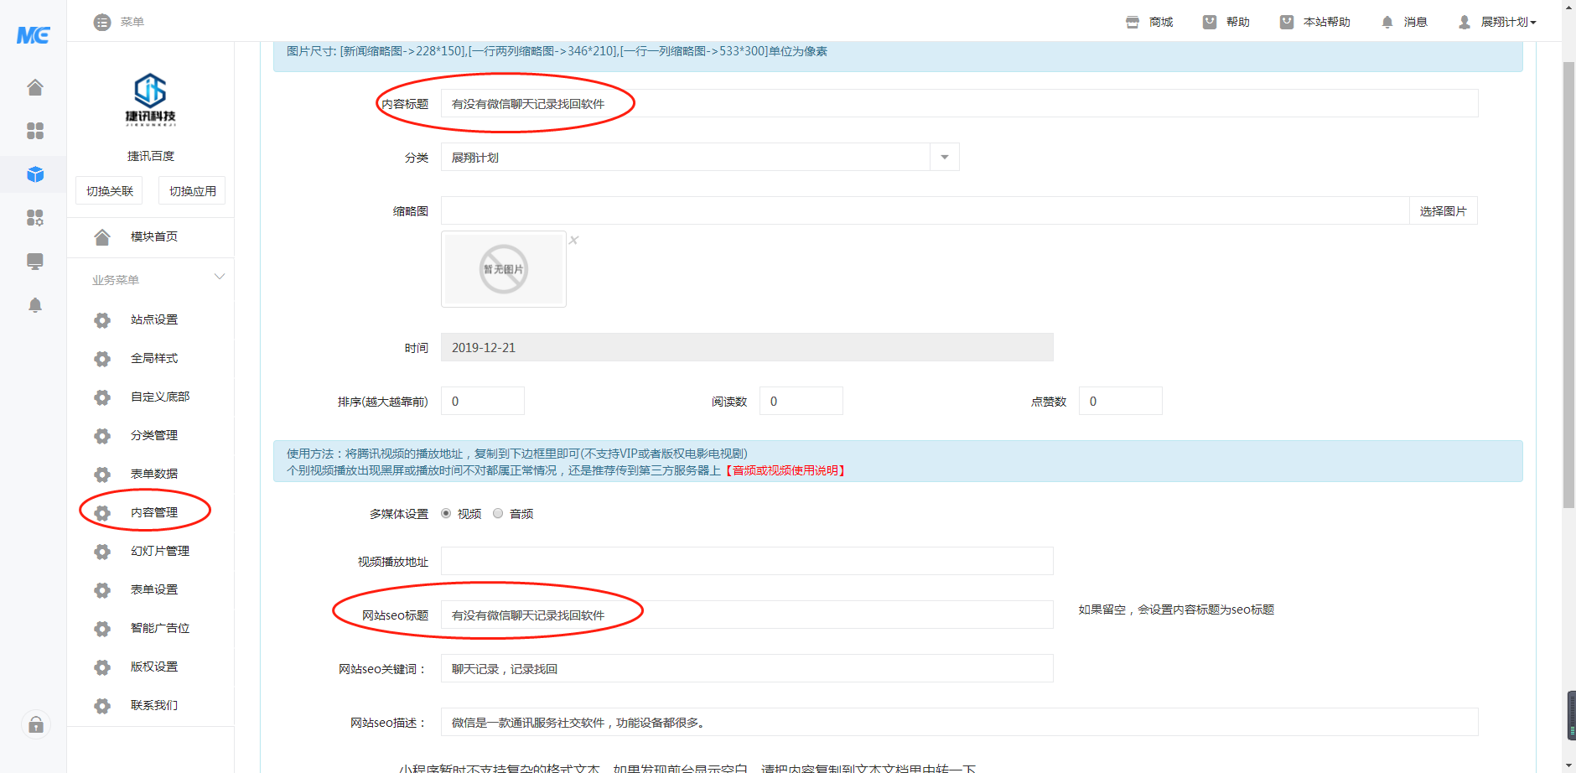The height and width of the screenshot is (773, 1576).
Task: Select the 音频 radio button
Action: click(498, 513)
